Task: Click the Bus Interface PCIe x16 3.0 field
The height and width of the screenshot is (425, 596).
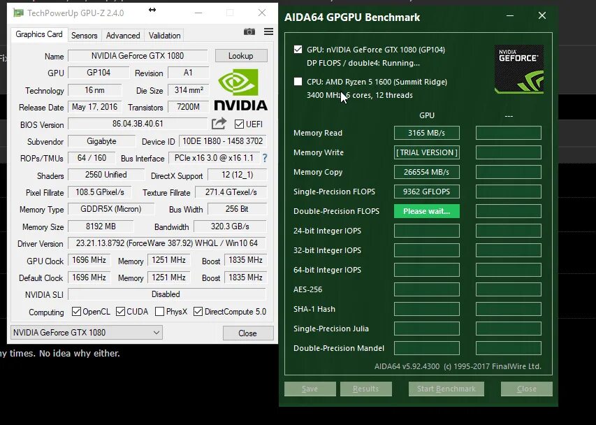Action: [x=214, y=158]
